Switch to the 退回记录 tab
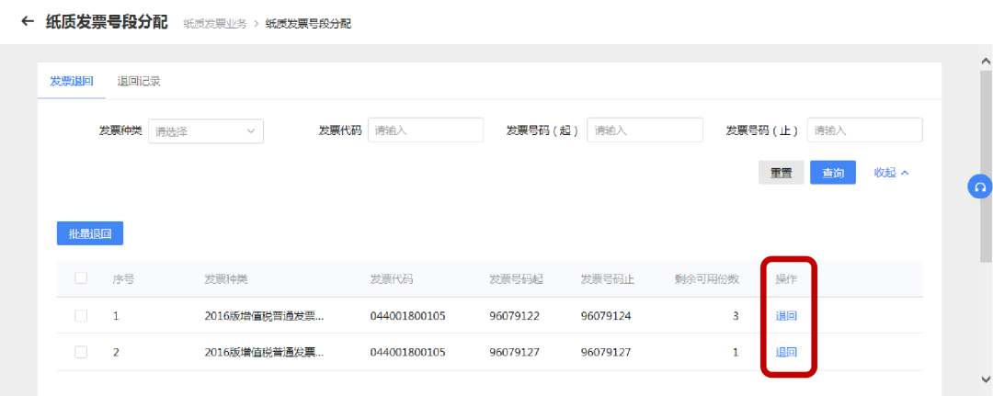This screenshot has height=396, width=993. pyautogui.click(x=139, y=82)
